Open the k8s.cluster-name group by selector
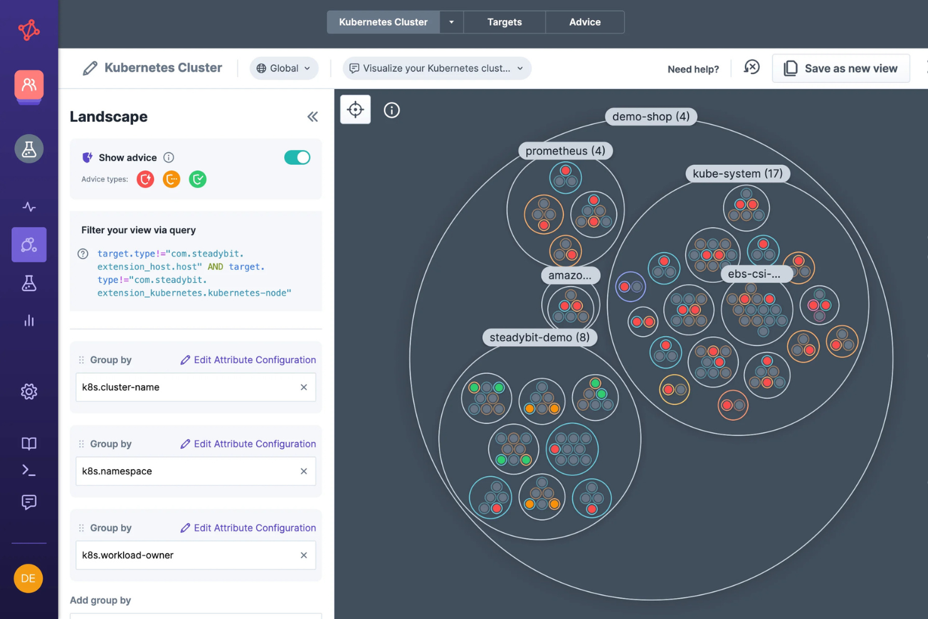The image size is (928, 619). (196, 388)
